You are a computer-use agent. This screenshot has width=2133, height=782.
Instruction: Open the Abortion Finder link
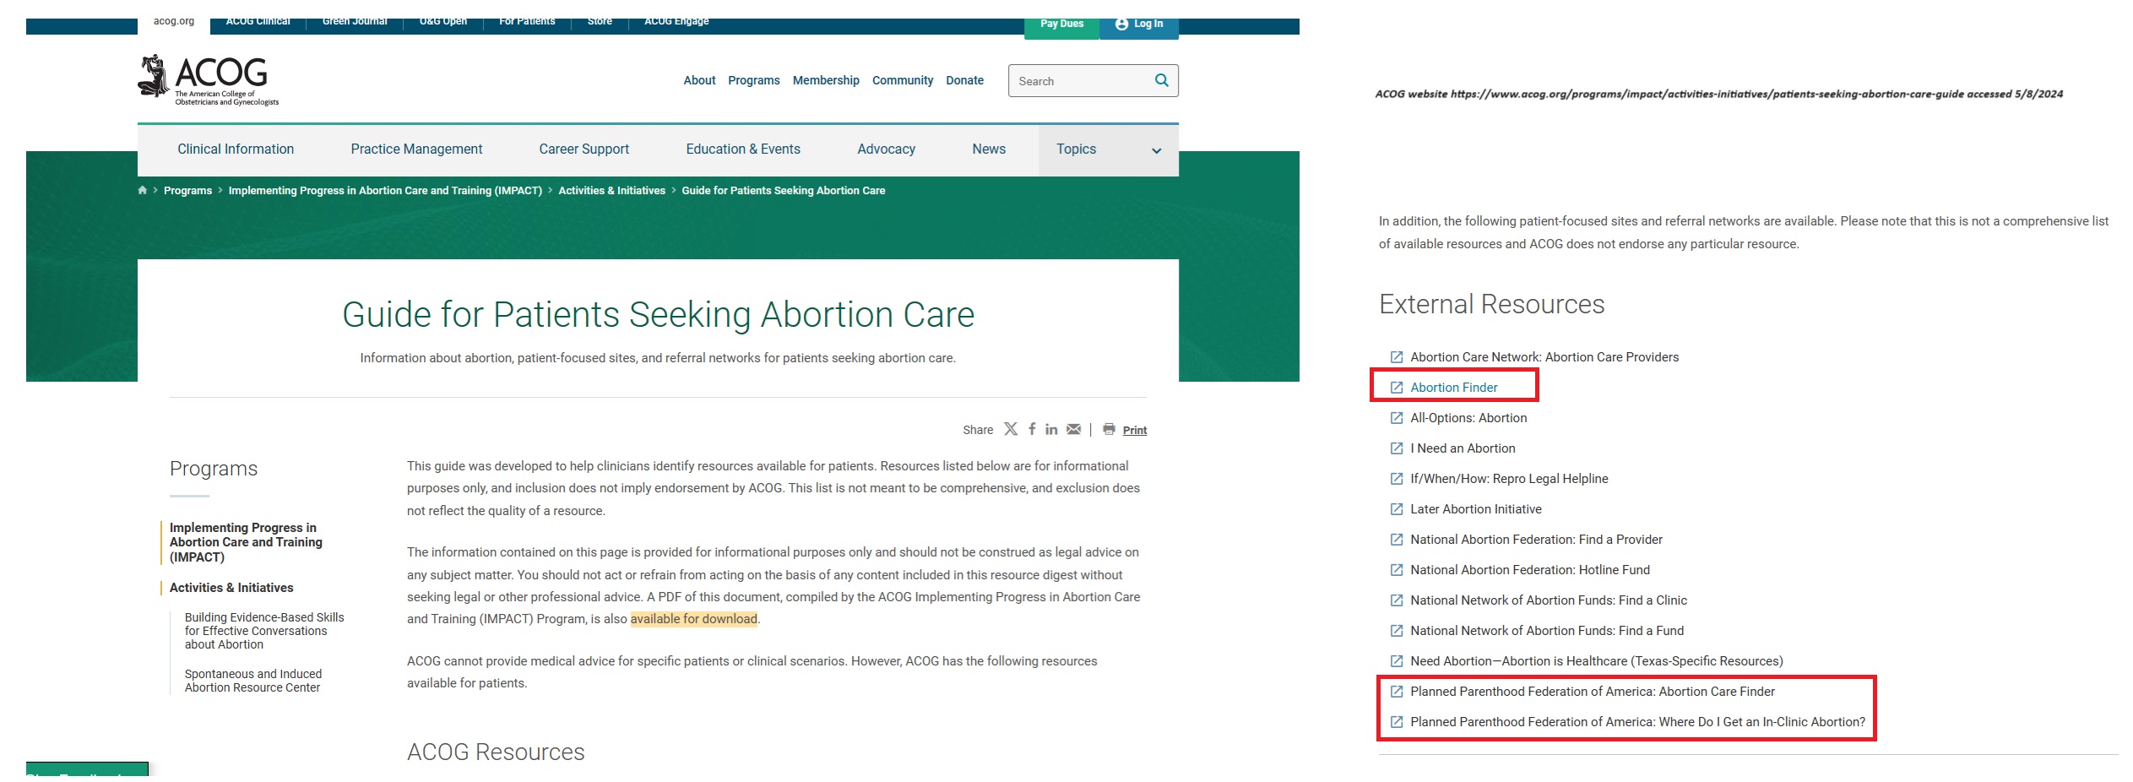click(x=1453, y=388)
